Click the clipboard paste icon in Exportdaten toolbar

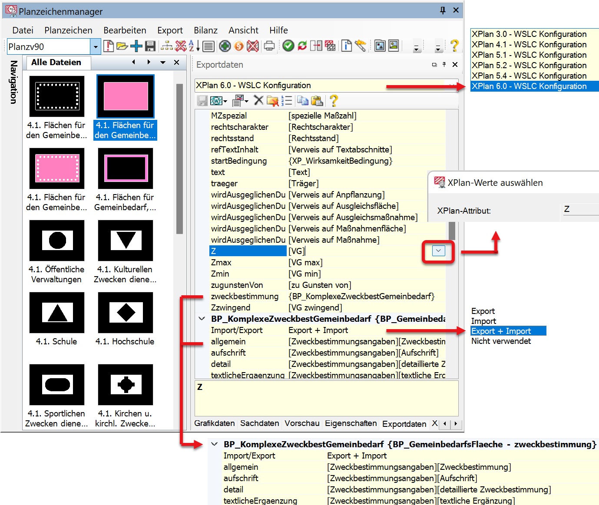click(x=317, y=101)
